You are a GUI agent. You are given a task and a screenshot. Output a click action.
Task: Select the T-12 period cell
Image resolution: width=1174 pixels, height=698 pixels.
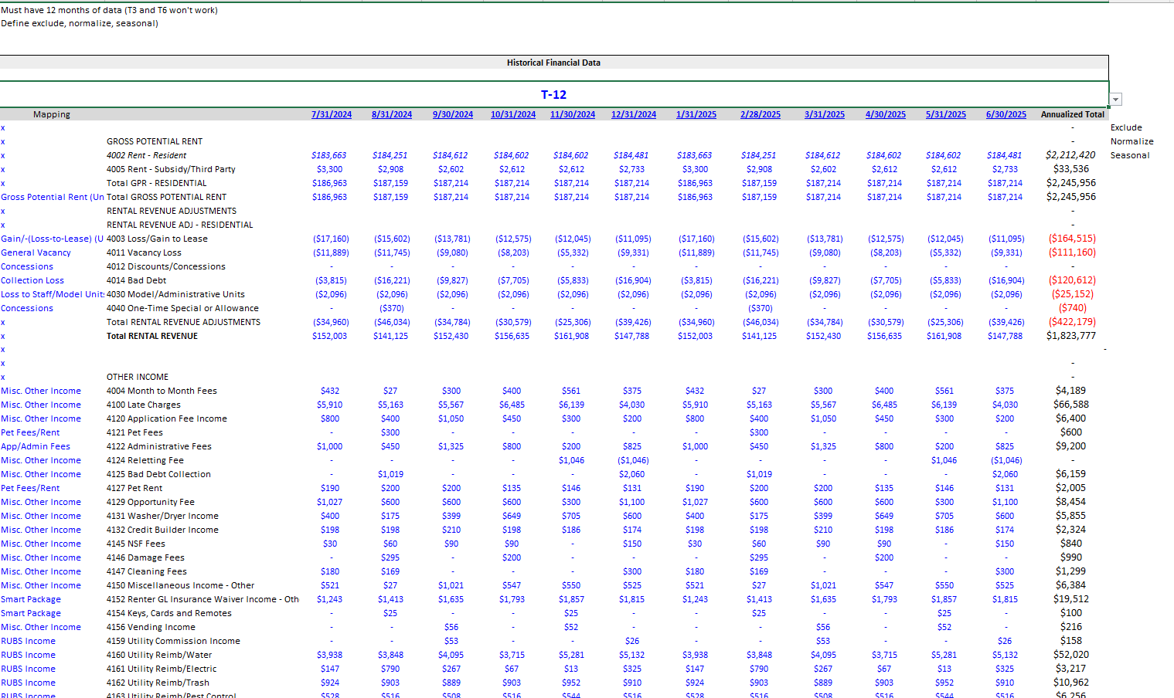554,94
